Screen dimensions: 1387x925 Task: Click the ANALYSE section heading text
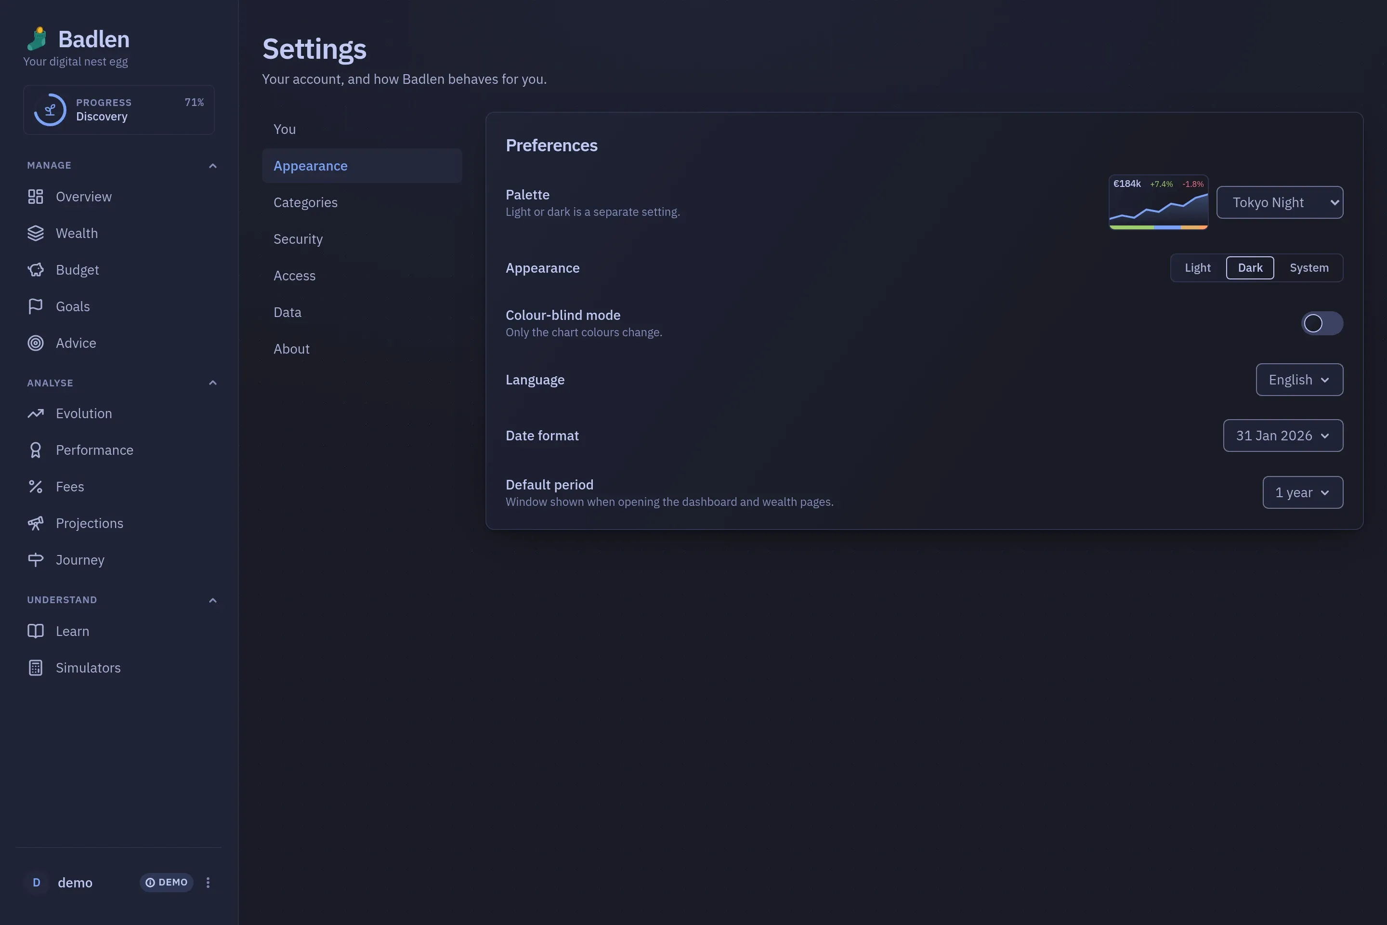coord(50,383)
